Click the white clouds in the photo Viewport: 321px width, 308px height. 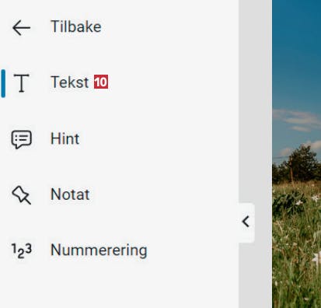298,120
